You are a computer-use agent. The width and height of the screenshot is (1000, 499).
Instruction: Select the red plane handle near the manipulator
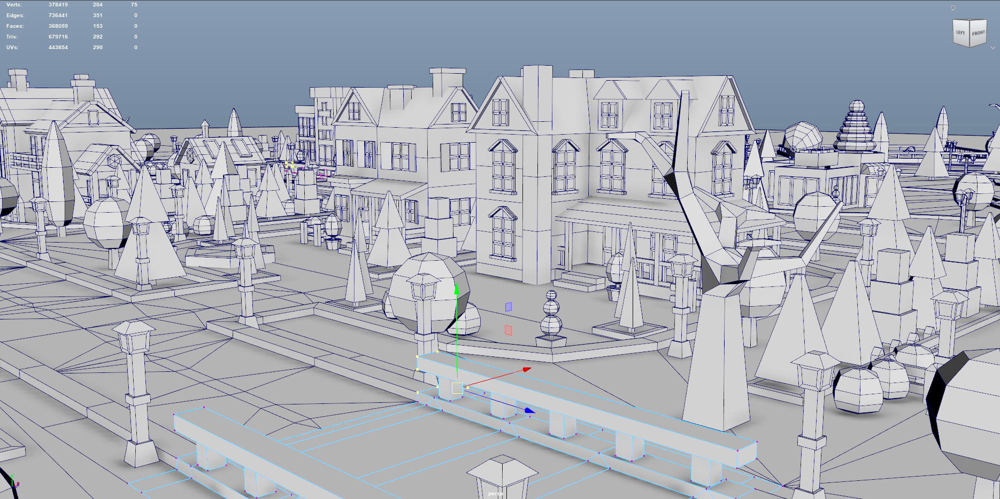click(x=508, y=330)
